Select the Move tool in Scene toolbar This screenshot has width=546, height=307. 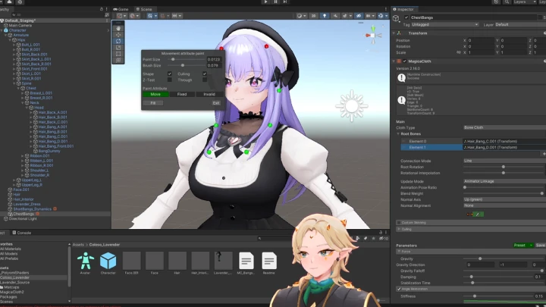[118, 35]
